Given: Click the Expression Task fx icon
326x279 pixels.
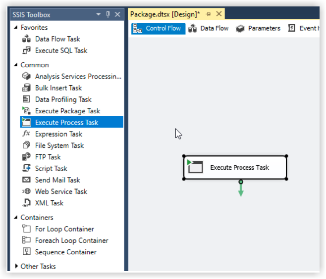Looking at the screenshot, I should click(26, 134).
